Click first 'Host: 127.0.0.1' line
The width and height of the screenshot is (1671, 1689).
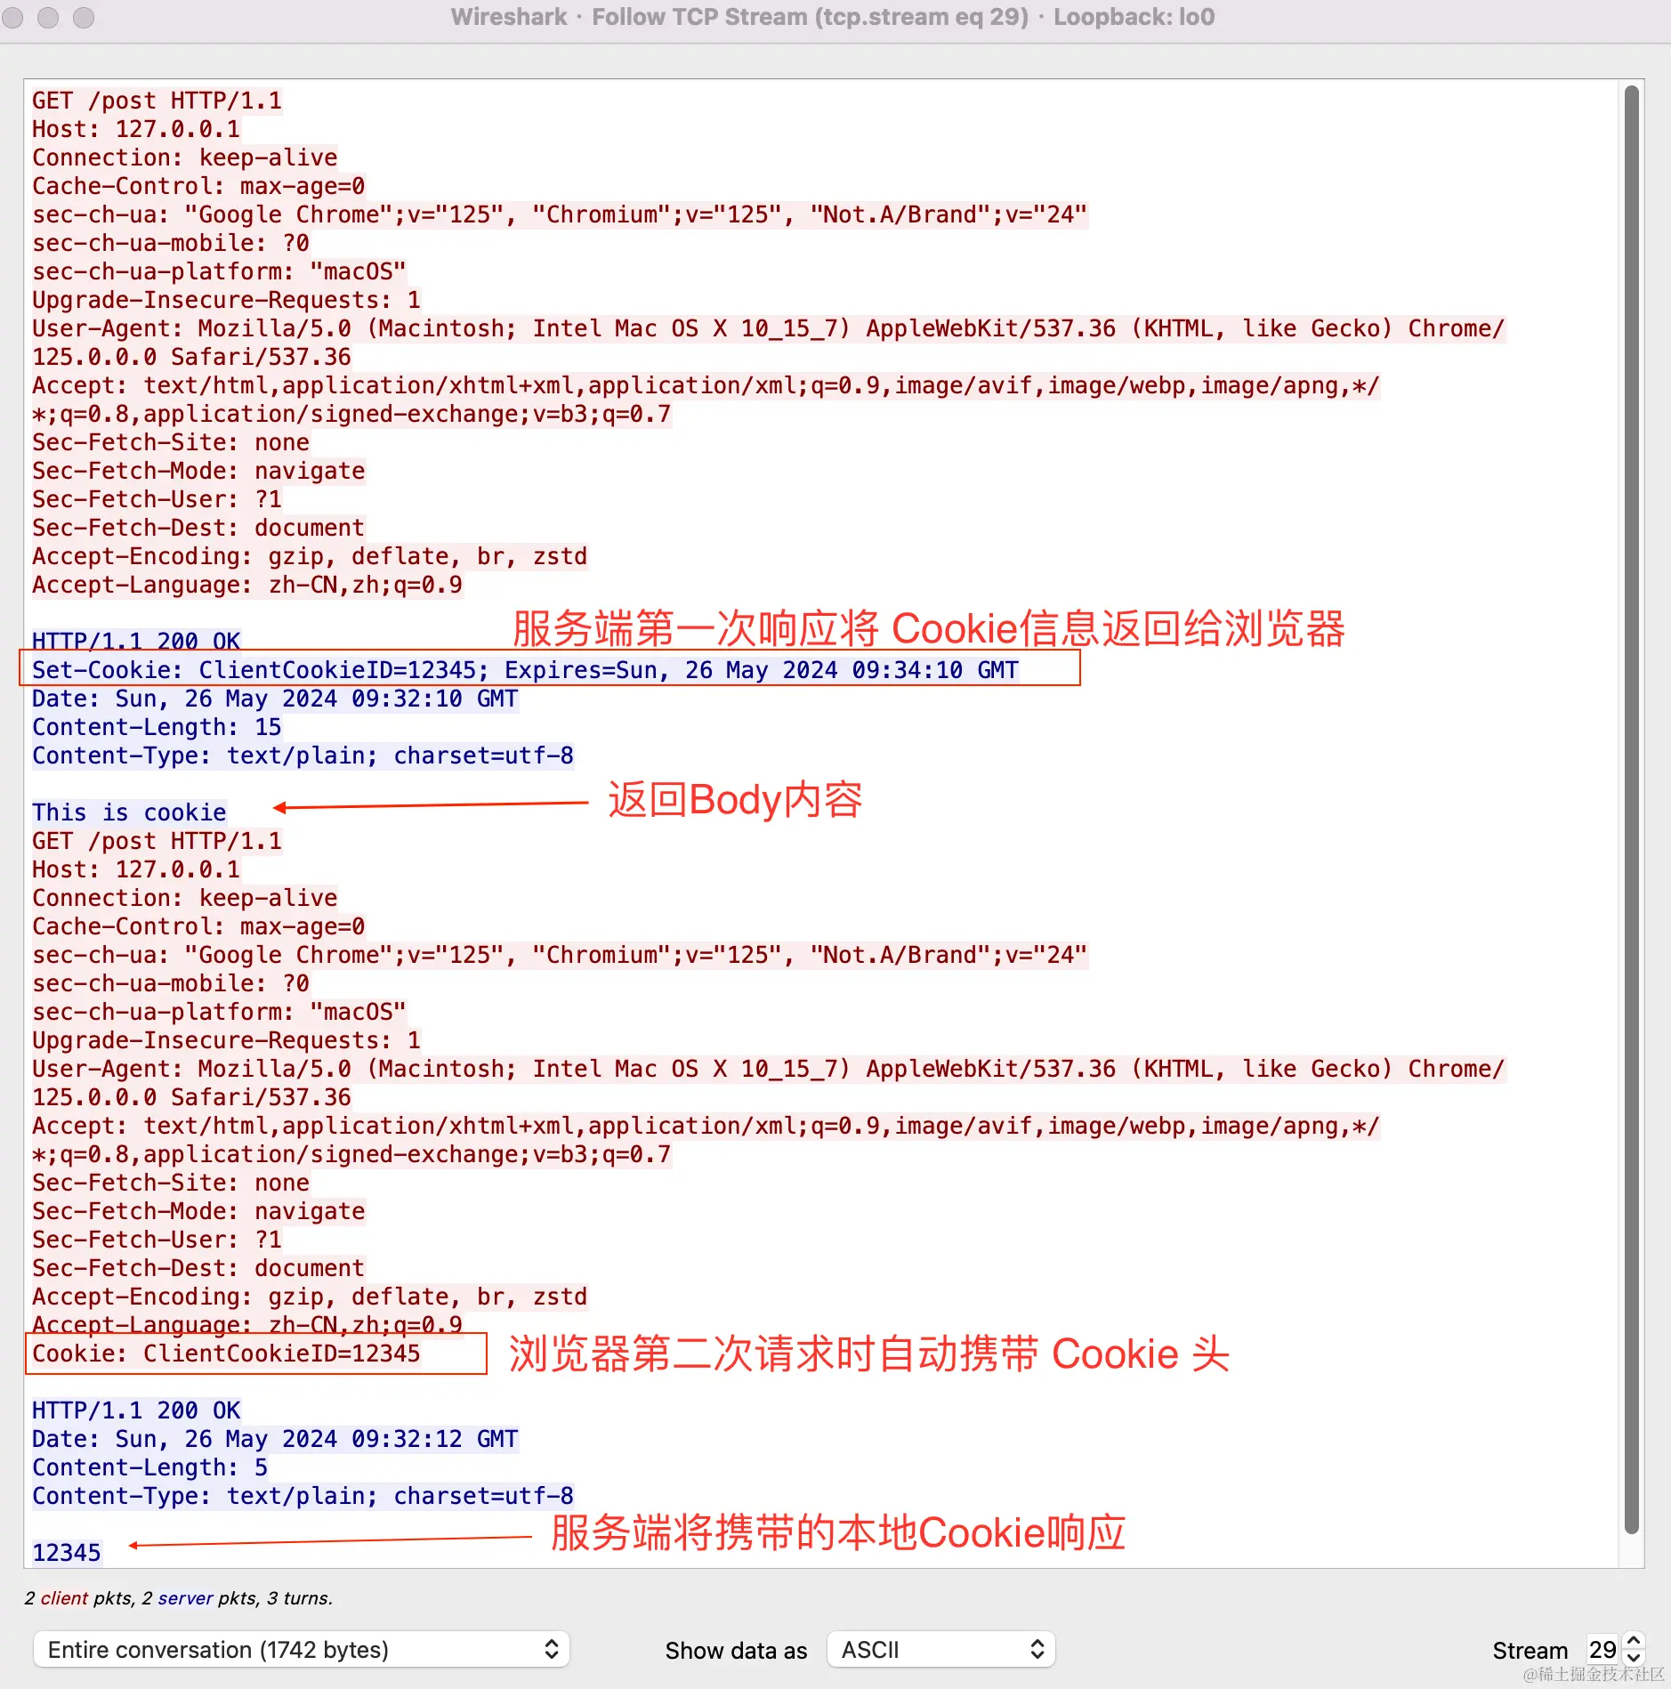coord(136,129)
